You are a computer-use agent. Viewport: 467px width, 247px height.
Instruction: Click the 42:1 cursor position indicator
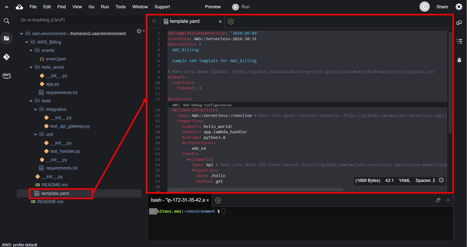(389, 180)
